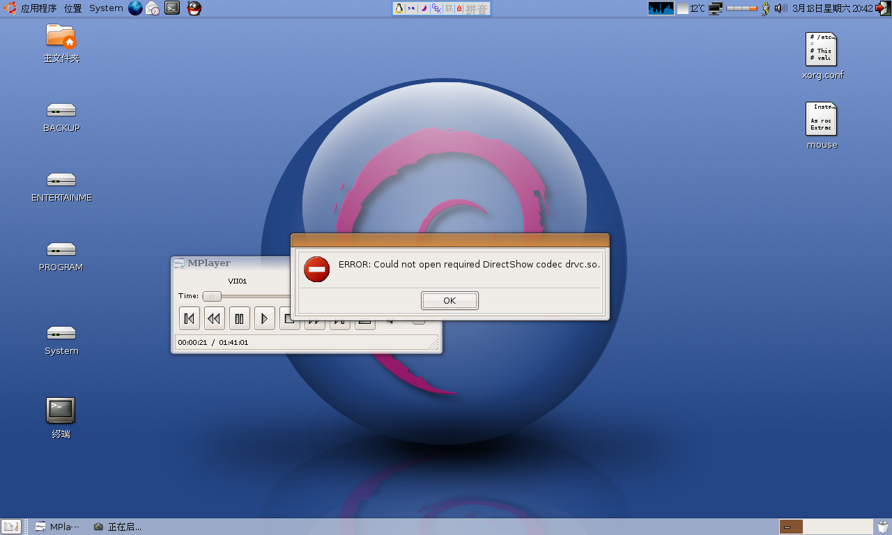Select the MPla··· taskbar entry
The height and width of the screenshot is (535, 892).
point(58,527)
